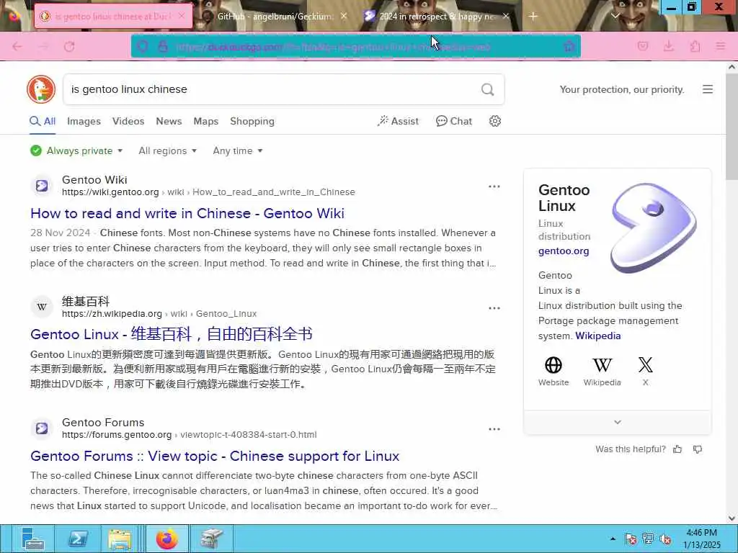
Task: Expand the list all tabs chevron
Action: 615,16
